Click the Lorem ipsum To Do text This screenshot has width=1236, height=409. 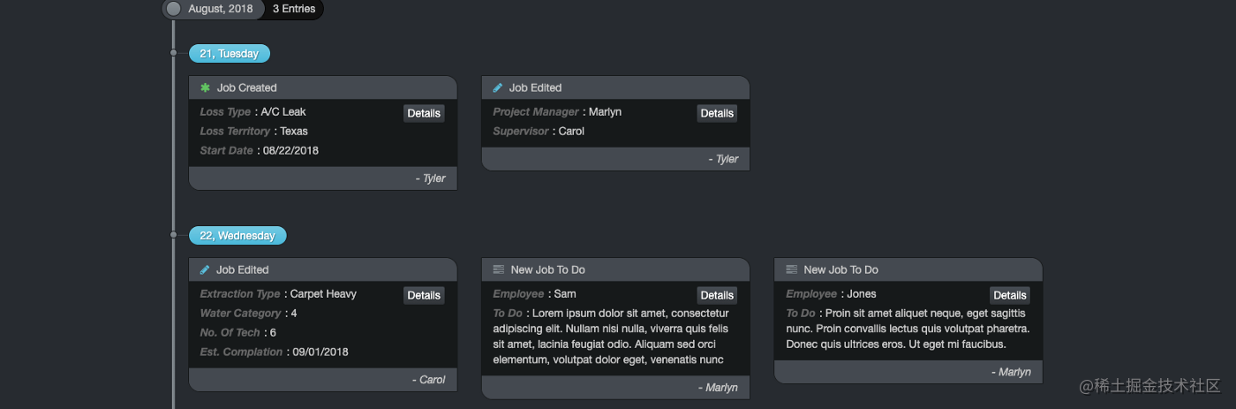[609, 337]
